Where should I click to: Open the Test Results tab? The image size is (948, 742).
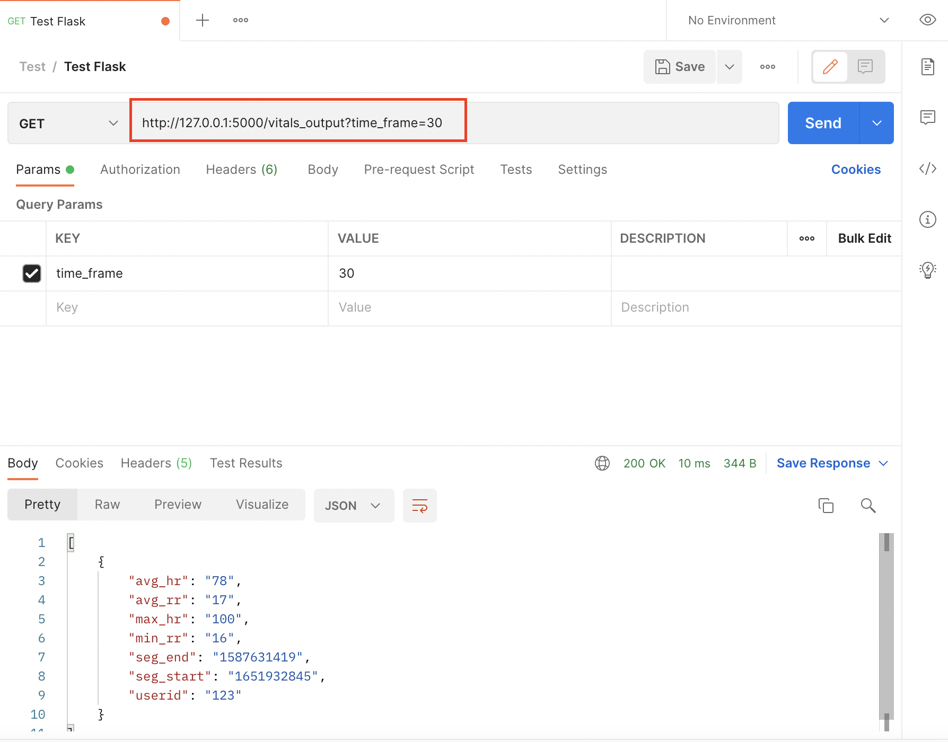[246, 463]
